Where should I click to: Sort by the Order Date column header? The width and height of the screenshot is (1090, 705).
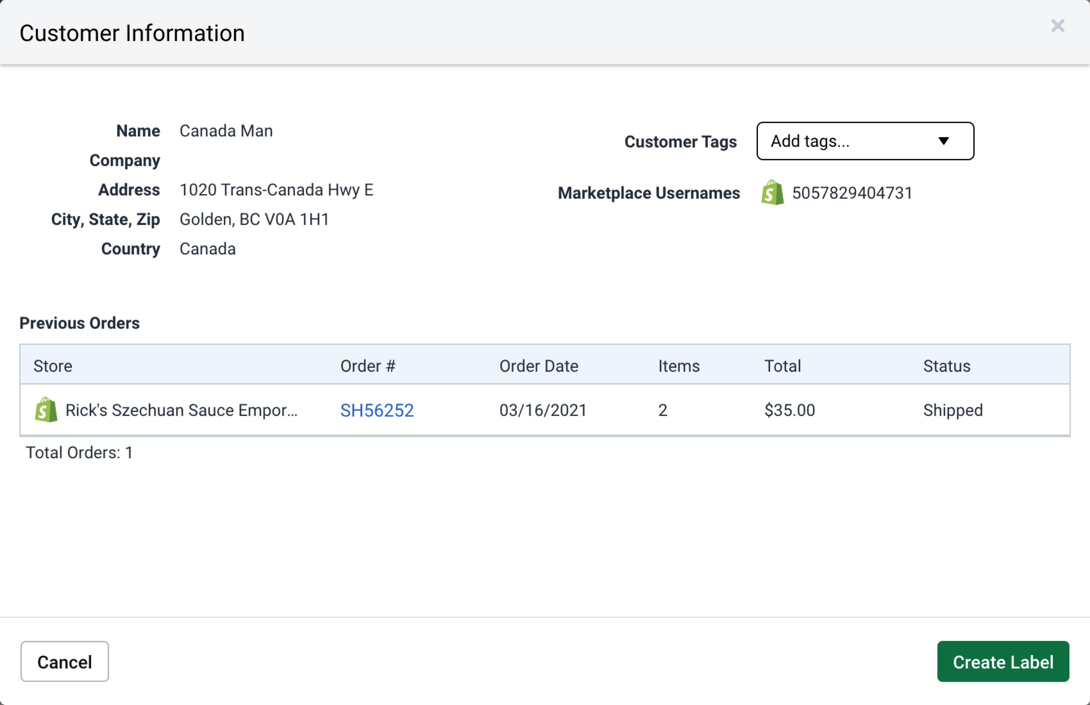[539, 365]
